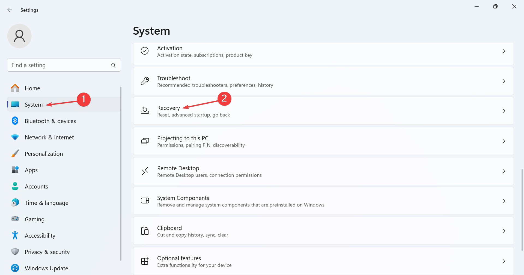Click the main page vertical scrollbar
The width and height of the screenshot is (524, 275).
pyautogui.click(x=522, y=210)
